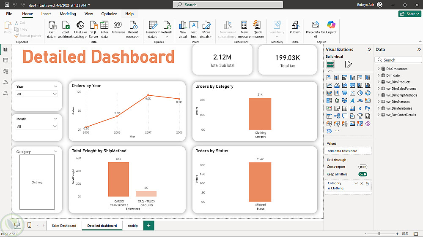The height and width of the screenshot is (237, 423).
Task: Open the Table view in left sidebar
Action: pyautogui.click(x=5, y=60)
